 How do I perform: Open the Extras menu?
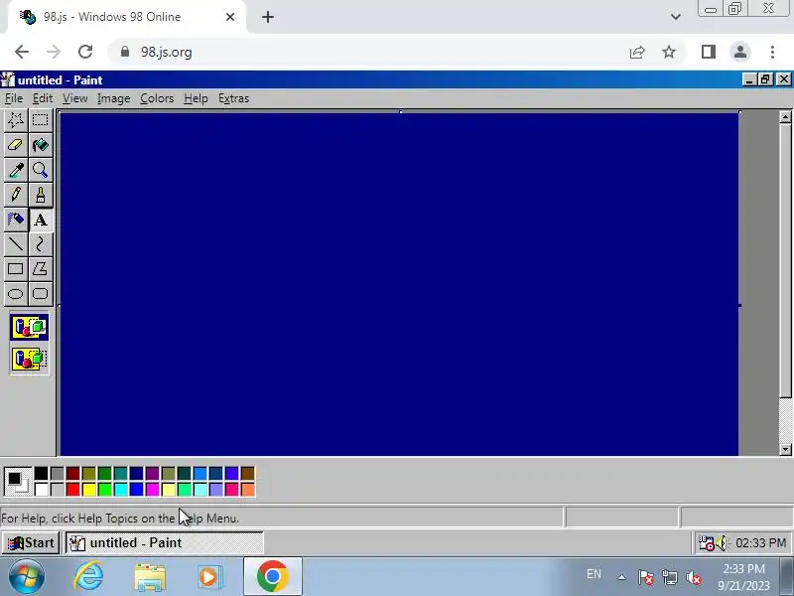click(233, 98)
